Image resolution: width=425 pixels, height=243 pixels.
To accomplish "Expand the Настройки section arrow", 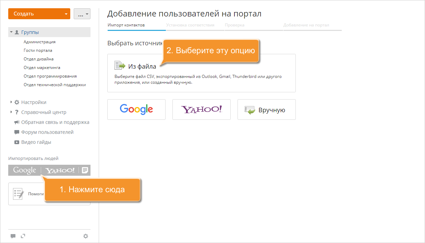I will pyautogui.click(x=11, y=102).
